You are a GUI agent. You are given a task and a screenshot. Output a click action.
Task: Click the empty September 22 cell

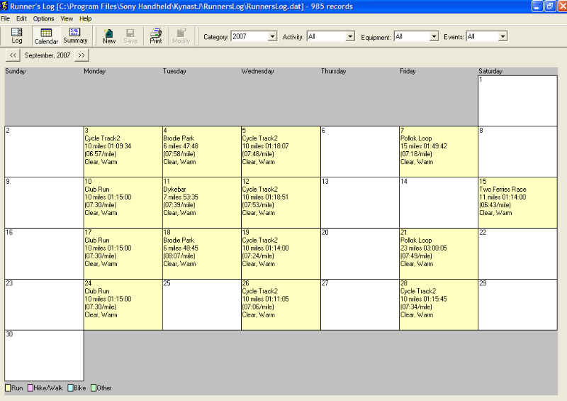[x=517, y=254]
